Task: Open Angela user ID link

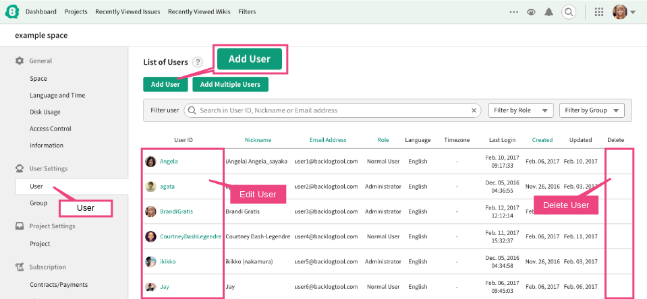Action: click(169, 162)
